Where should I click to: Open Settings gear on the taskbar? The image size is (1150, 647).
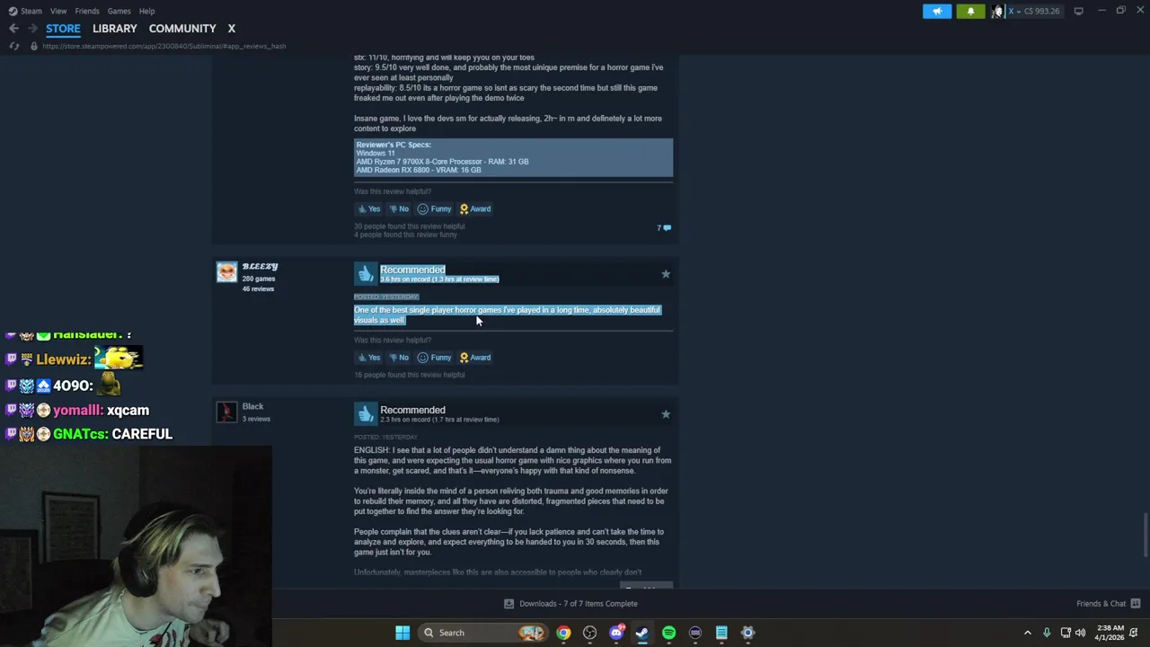[x=747, y=633]
